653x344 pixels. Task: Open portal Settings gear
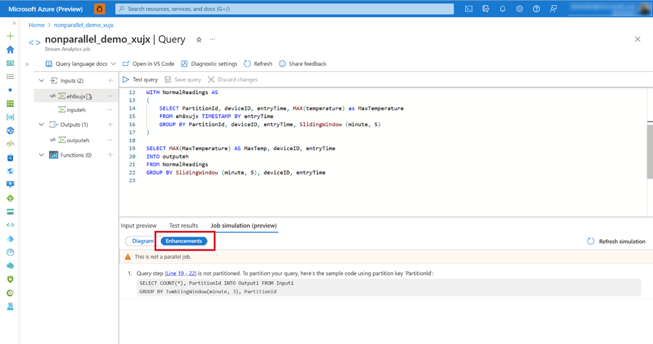[x=519, y=8]
